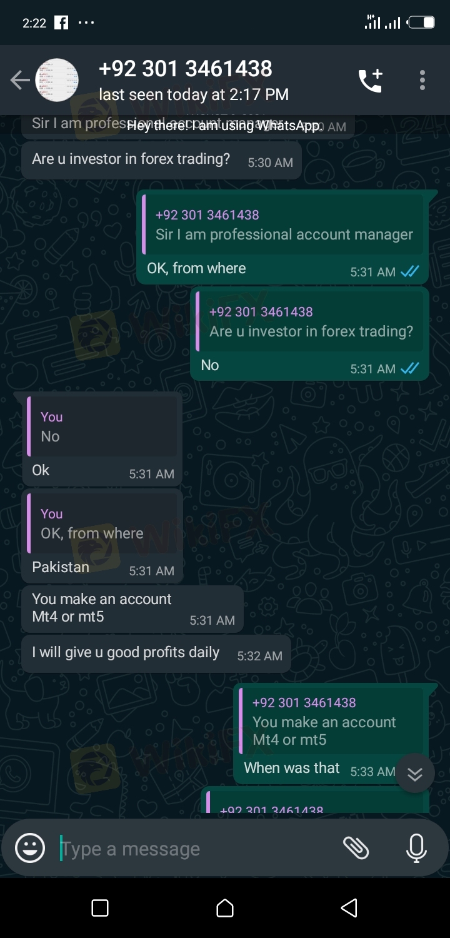This screenshot has width=450, height=938.
Task: Open the three-dot more options menu
Action: 422,80
